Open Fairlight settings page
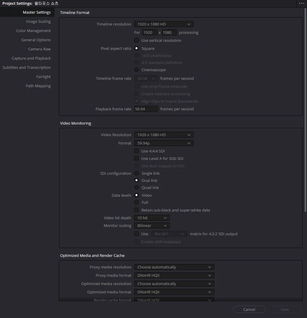Screen dimensions: 307x318 (x=43, y=77)
